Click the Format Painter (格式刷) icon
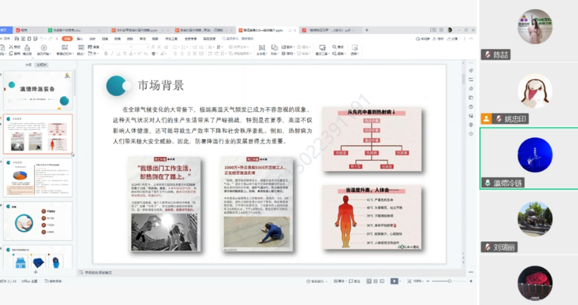 pos(27,48)
